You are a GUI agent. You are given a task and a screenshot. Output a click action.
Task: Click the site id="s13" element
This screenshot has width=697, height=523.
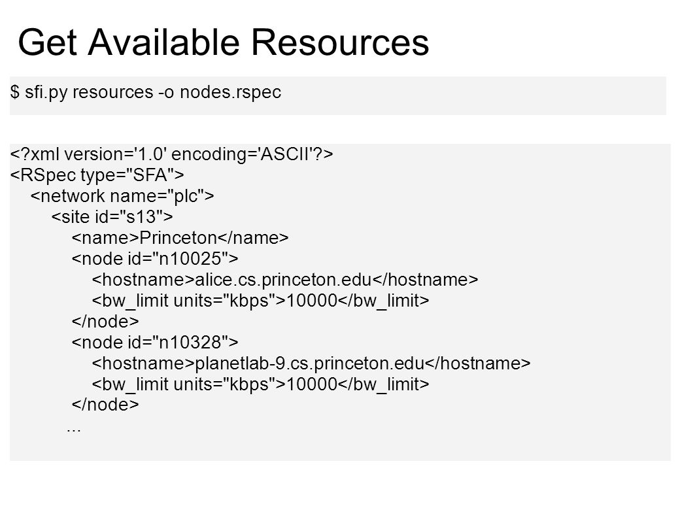(112, 217)
